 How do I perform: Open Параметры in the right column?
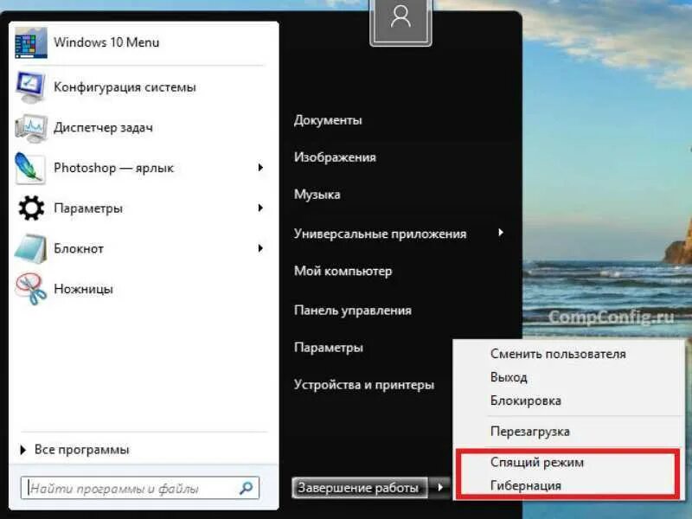pyautogui.click(x=329, y=348)
